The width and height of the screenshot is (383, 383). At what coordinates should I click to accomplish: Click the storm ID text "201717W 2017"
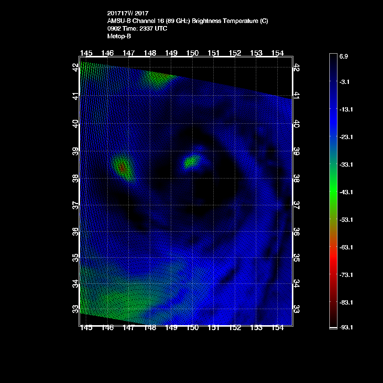tap(128, 13)
